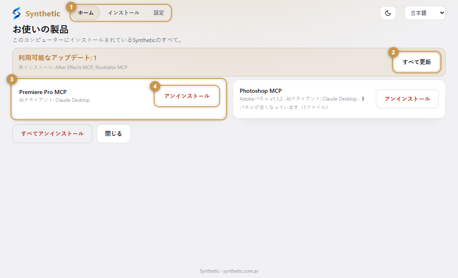This screenshot has width=458, height=278.
Task: Click the Synthetic logo icon
Action: point(17,13)
